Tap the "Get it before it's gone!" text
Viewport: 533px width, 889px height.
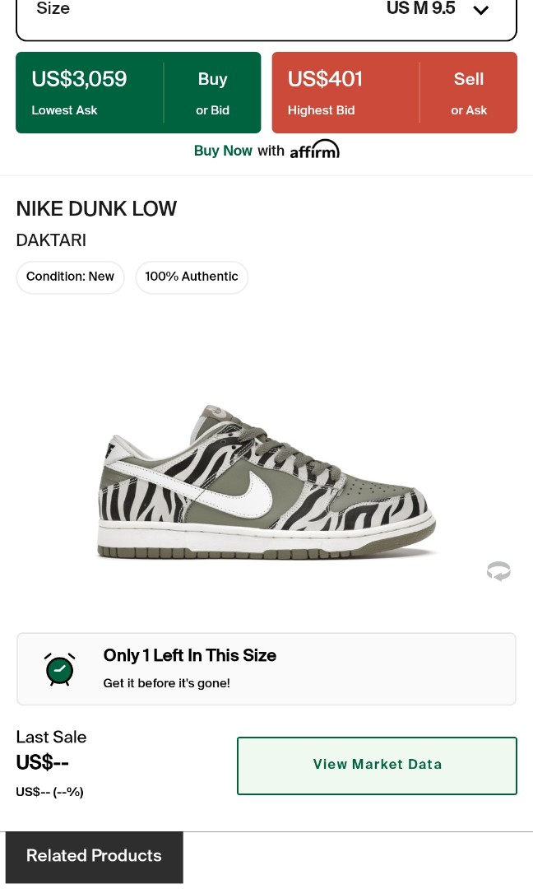[x=166, y=683]
